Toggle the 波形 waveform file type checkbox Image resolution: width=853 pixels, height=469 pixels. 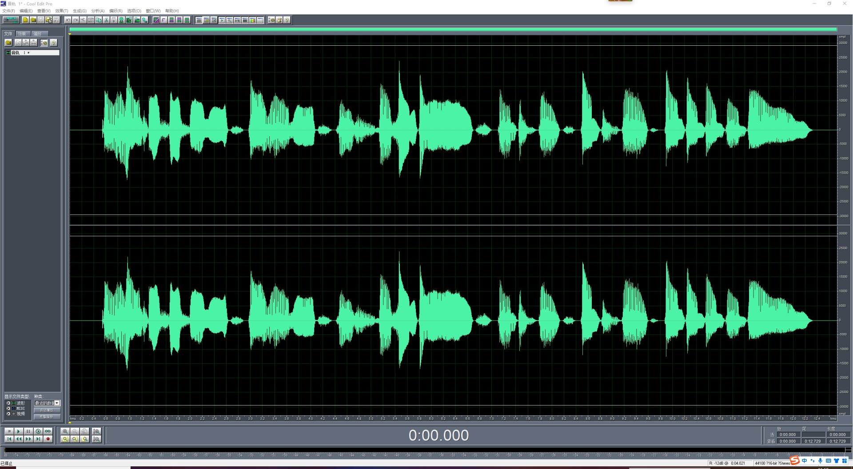tap(8, 403)
